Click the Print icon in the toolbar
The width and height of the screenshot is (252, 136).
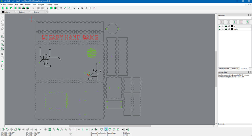[x=23, y=8]
